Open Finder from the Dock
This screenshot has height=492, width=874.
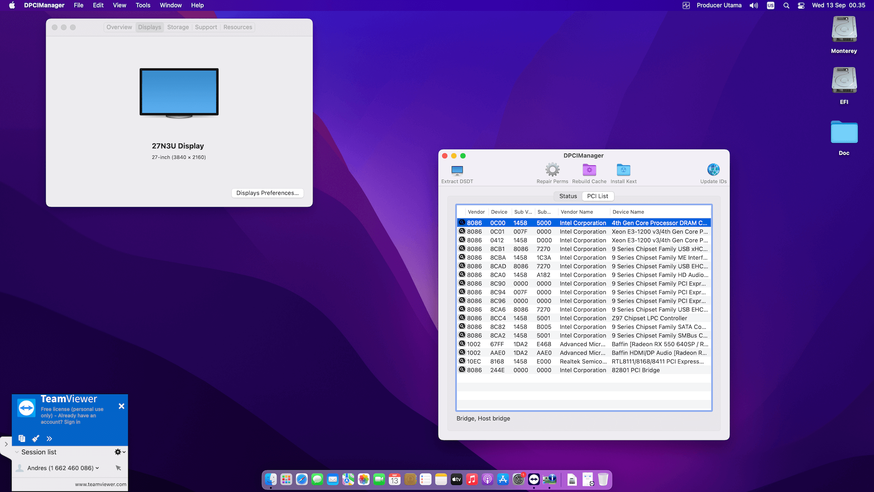(271, 479)
